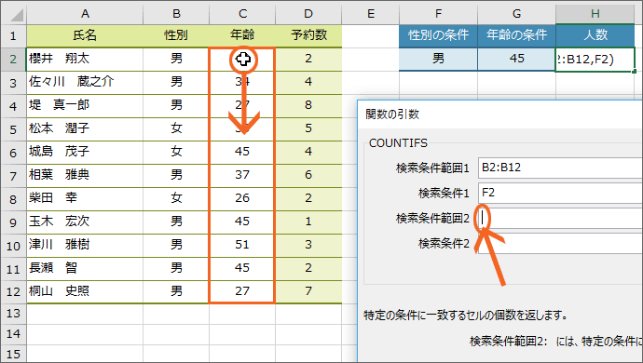Image resolution: width=643 pixels, height=363 pixels.
Task: Select column G header
Action: 516,14
